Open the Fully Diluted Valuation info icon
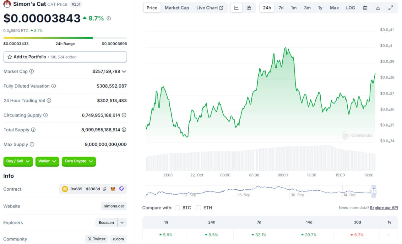 coord(53,86)
